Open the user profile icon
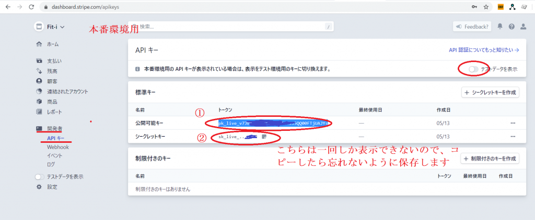535x220 pixels. click(x=523, y=27)
